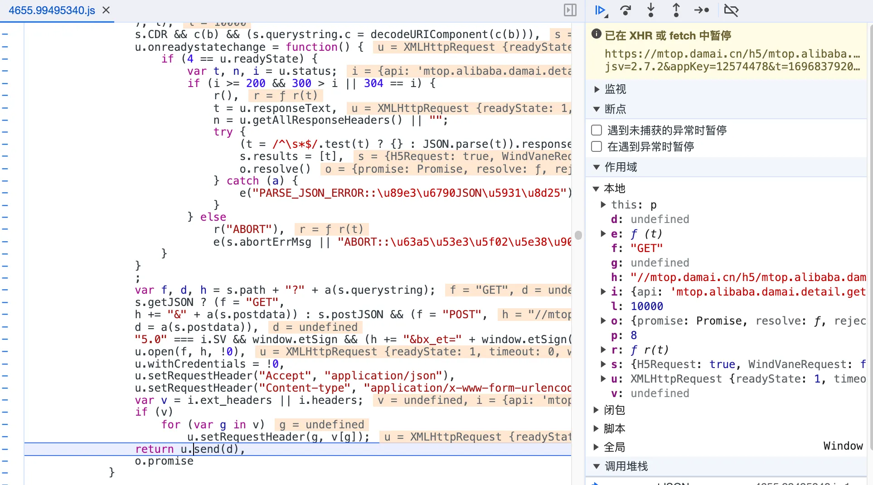Click the Step out of function icon

[676, 10]
